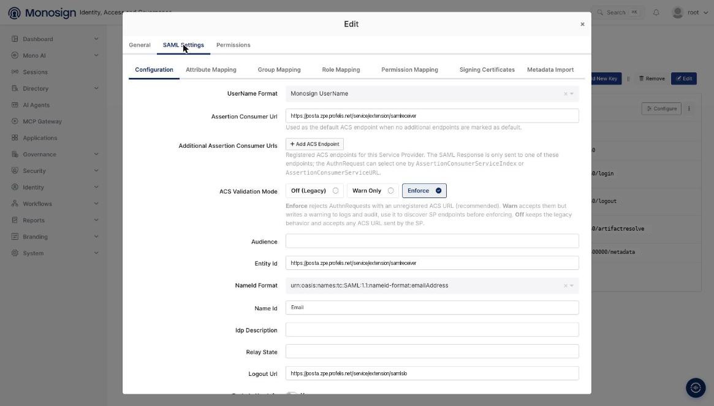Click the Monosign logo icon

point(15,13)
